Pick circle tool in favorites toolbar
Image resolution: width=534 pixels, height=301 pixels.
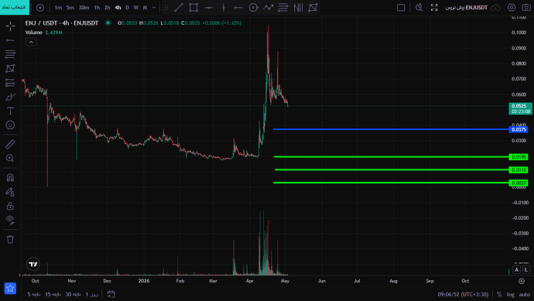[253, 8]
